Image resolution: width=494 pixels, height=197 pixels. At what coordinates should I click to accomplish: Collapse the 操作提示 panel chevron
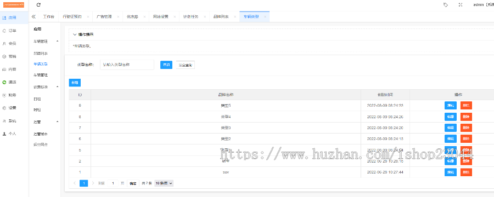(x=75, y=34)
